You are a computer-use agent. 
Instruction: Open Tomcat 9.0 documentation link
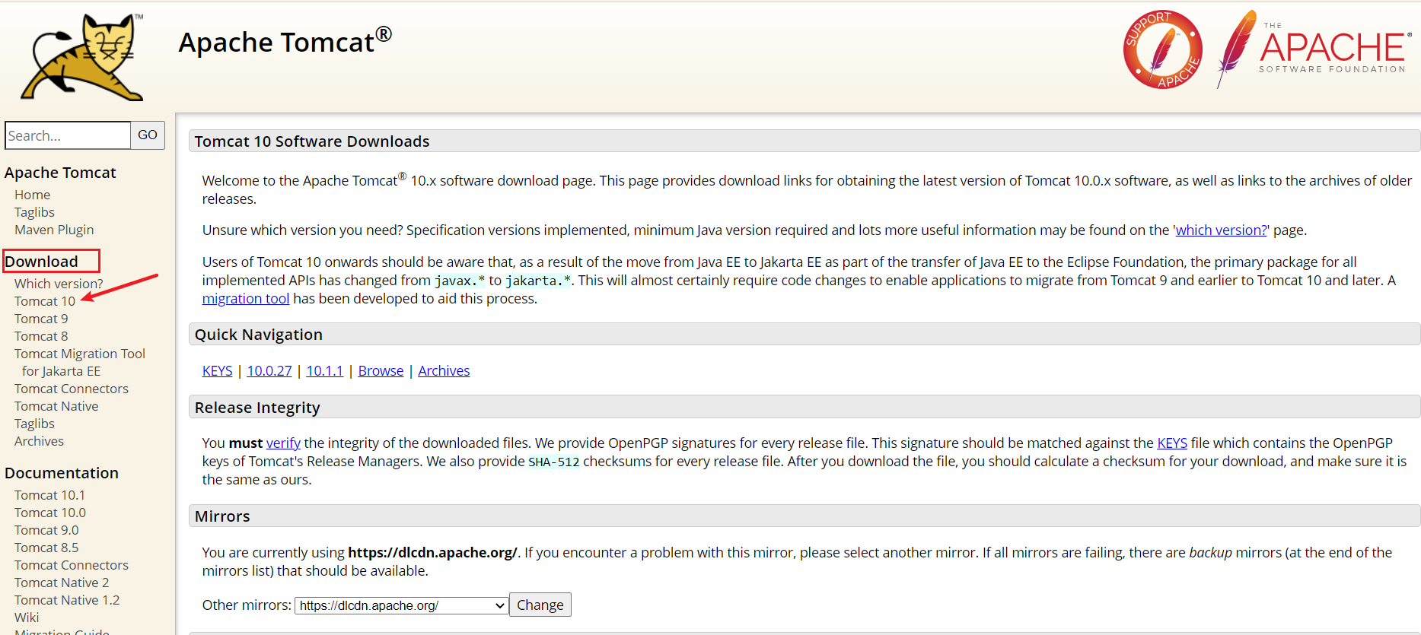pyautogui.click(x=46, y=530)
